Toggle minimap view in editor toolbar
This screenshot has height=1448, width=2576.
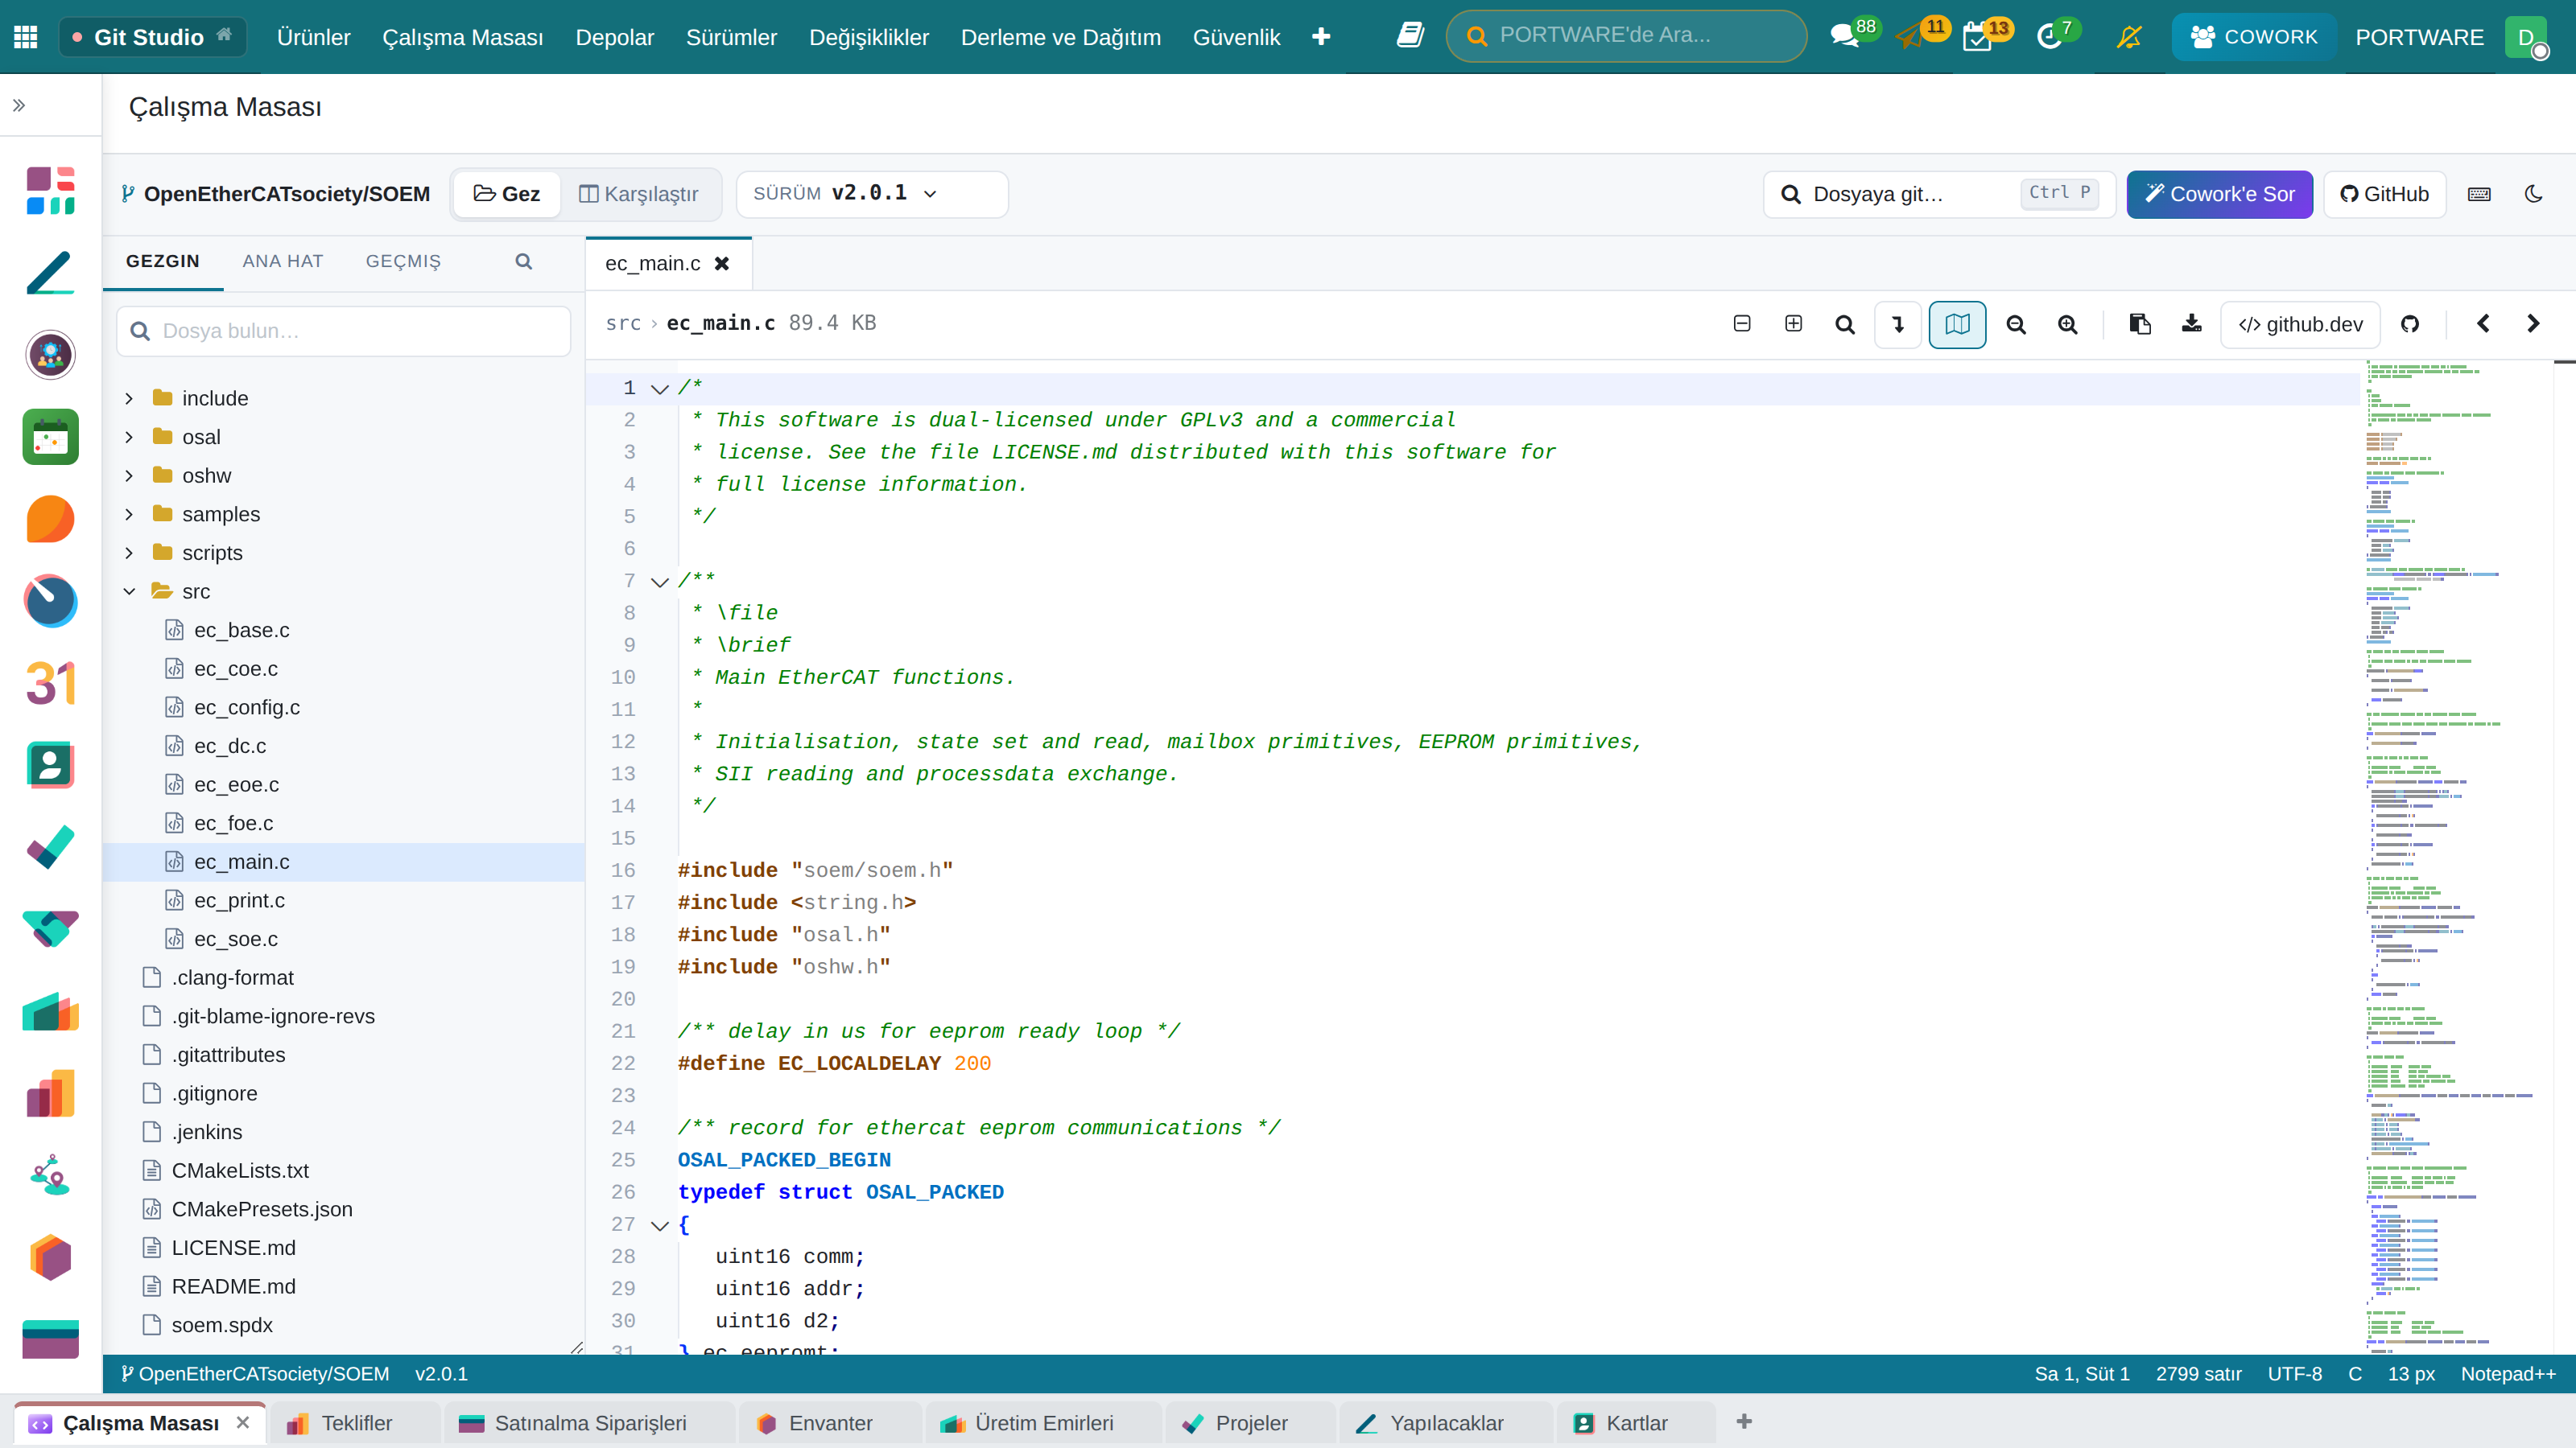point(1957,323)
